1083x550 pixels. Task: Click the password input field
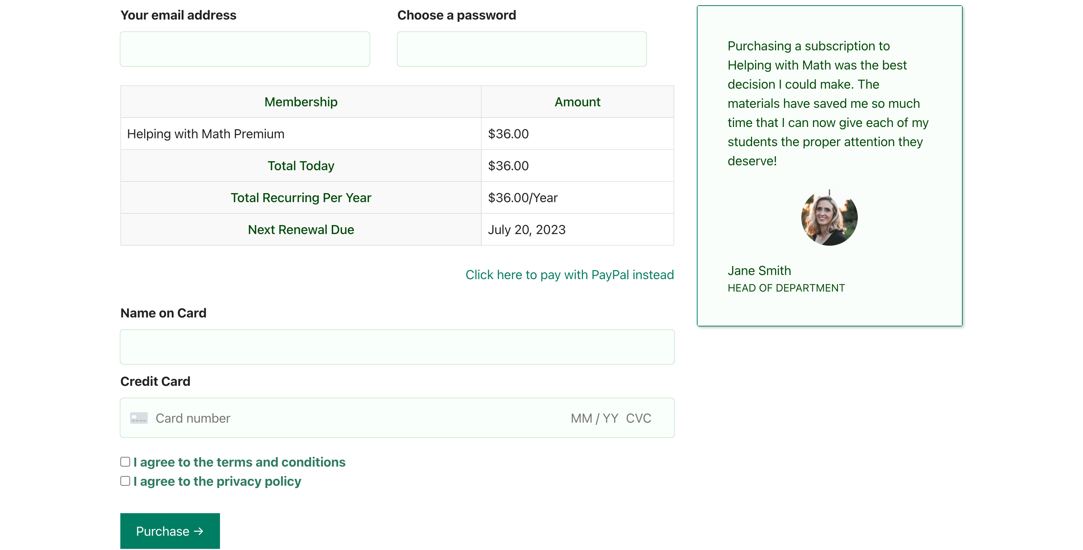point(522,48)
